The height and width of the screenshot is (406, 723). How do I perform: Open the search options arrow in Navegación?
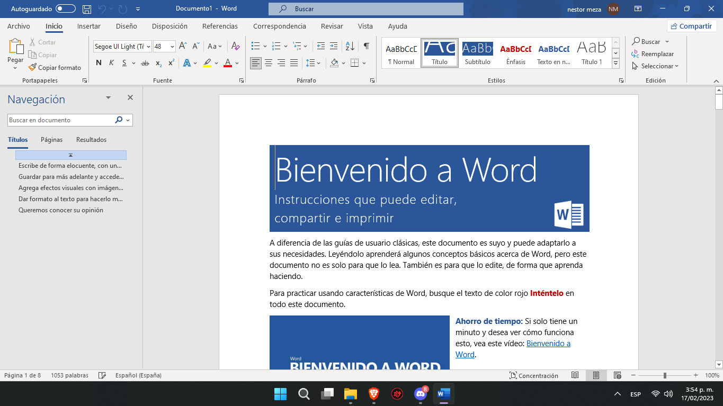click(128, 120)
